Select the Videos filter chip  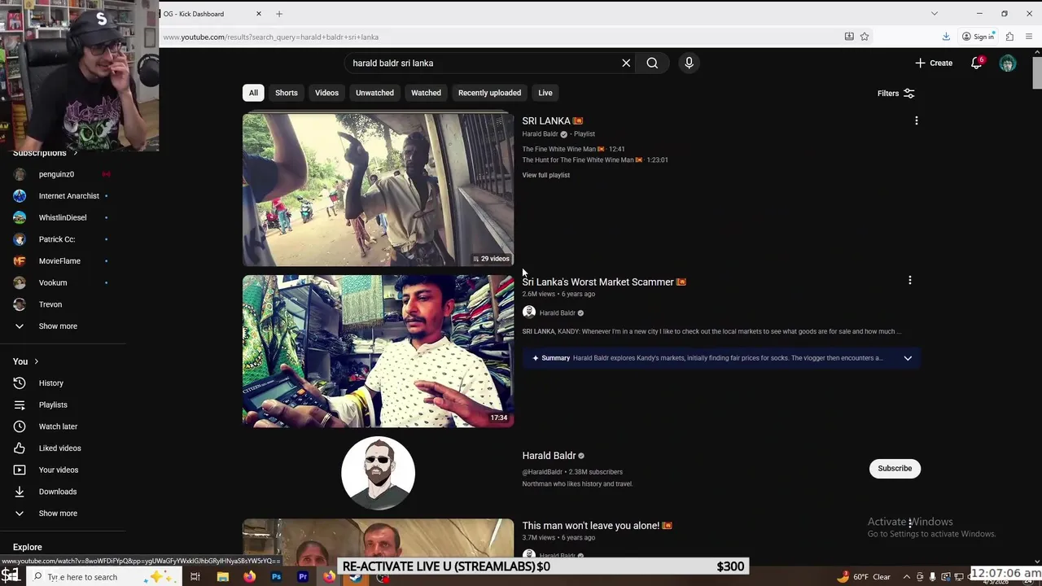tap(326, 93)
